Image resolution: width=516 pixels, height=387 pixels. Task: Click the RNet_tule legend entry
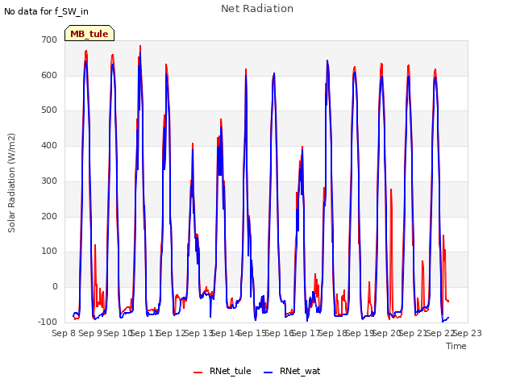pyautogui.click(x=223, y=371)
